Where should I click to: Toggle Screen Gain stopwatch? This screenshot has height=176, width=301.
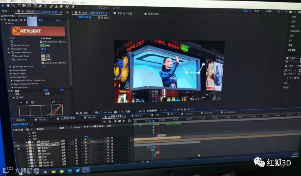coord(12,49)
